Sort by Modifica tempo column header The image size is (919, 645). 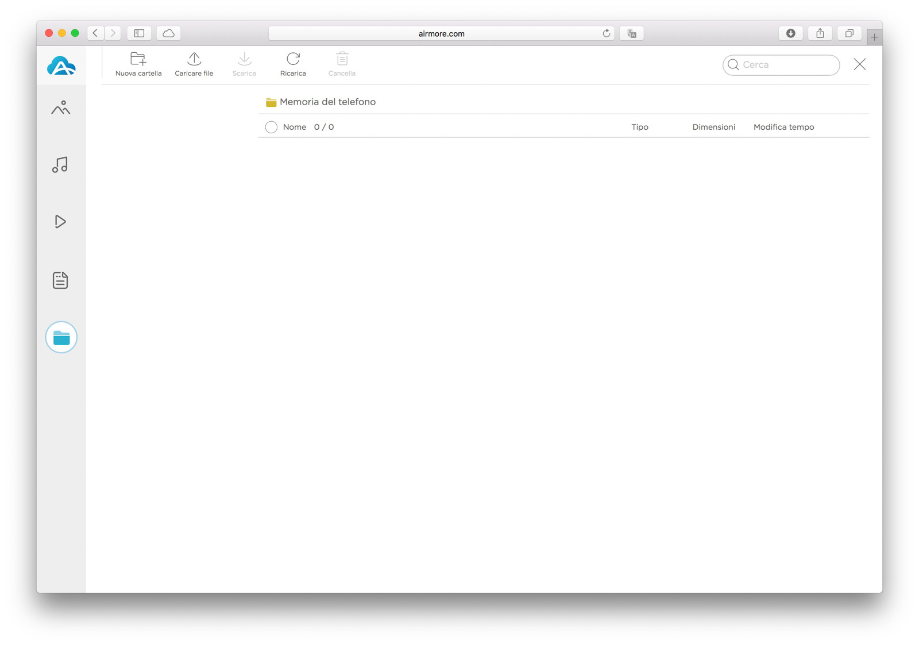(783, 127)
